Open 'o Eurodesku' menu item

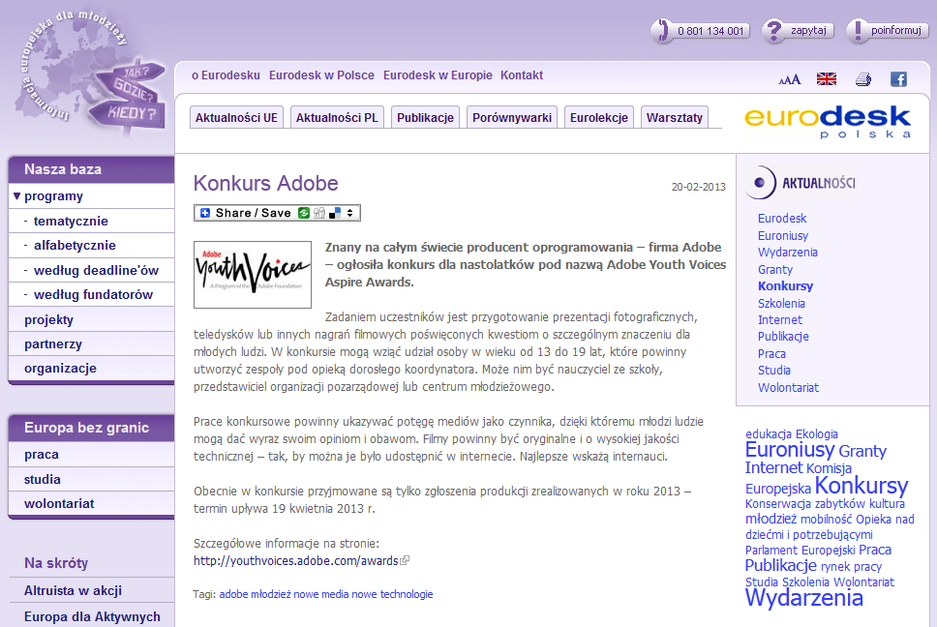tap(226, 75)
